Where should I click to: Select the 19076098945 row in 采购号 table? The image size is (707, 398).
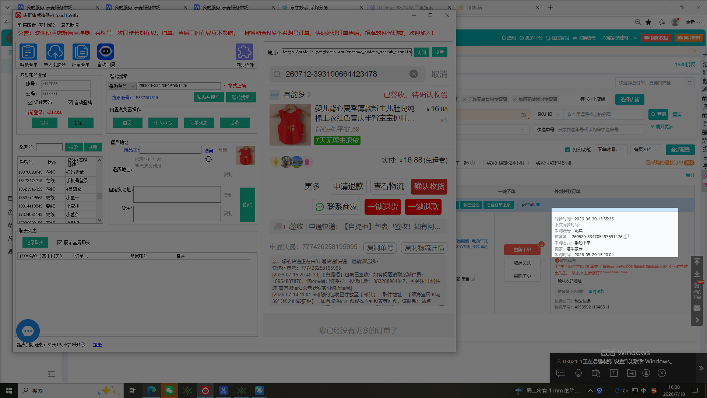click(x=57, y=172)
